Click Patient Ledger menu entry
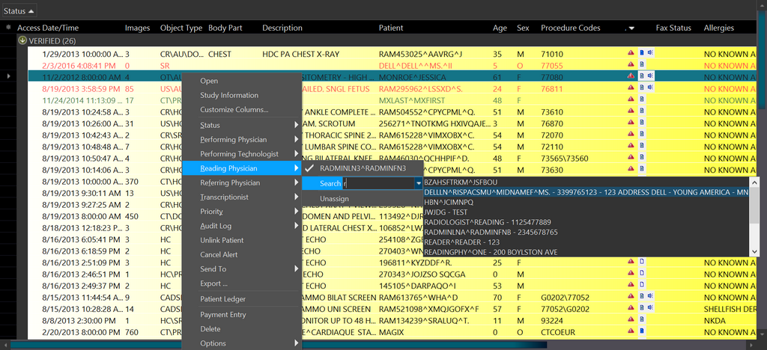767x350 pixels. point(222,299)
